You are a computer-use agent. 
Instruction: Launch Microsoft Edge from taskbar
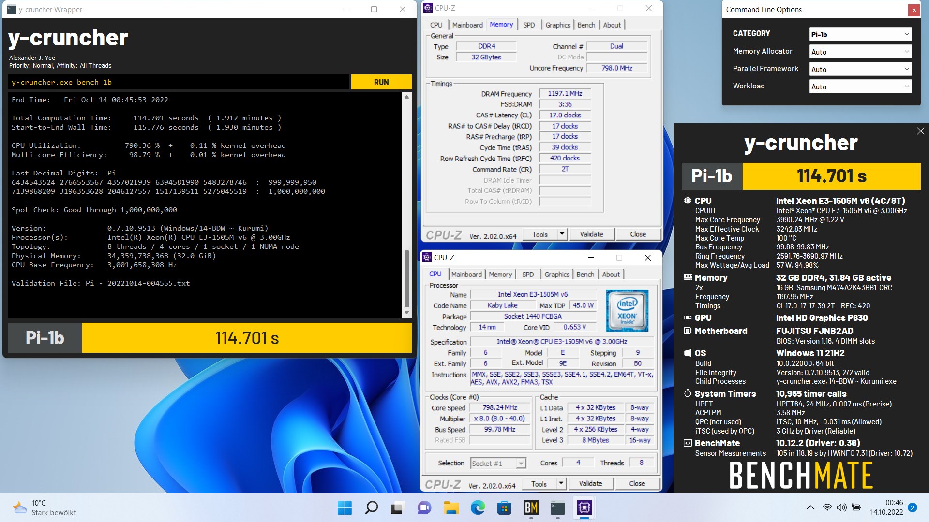(478, 507)
